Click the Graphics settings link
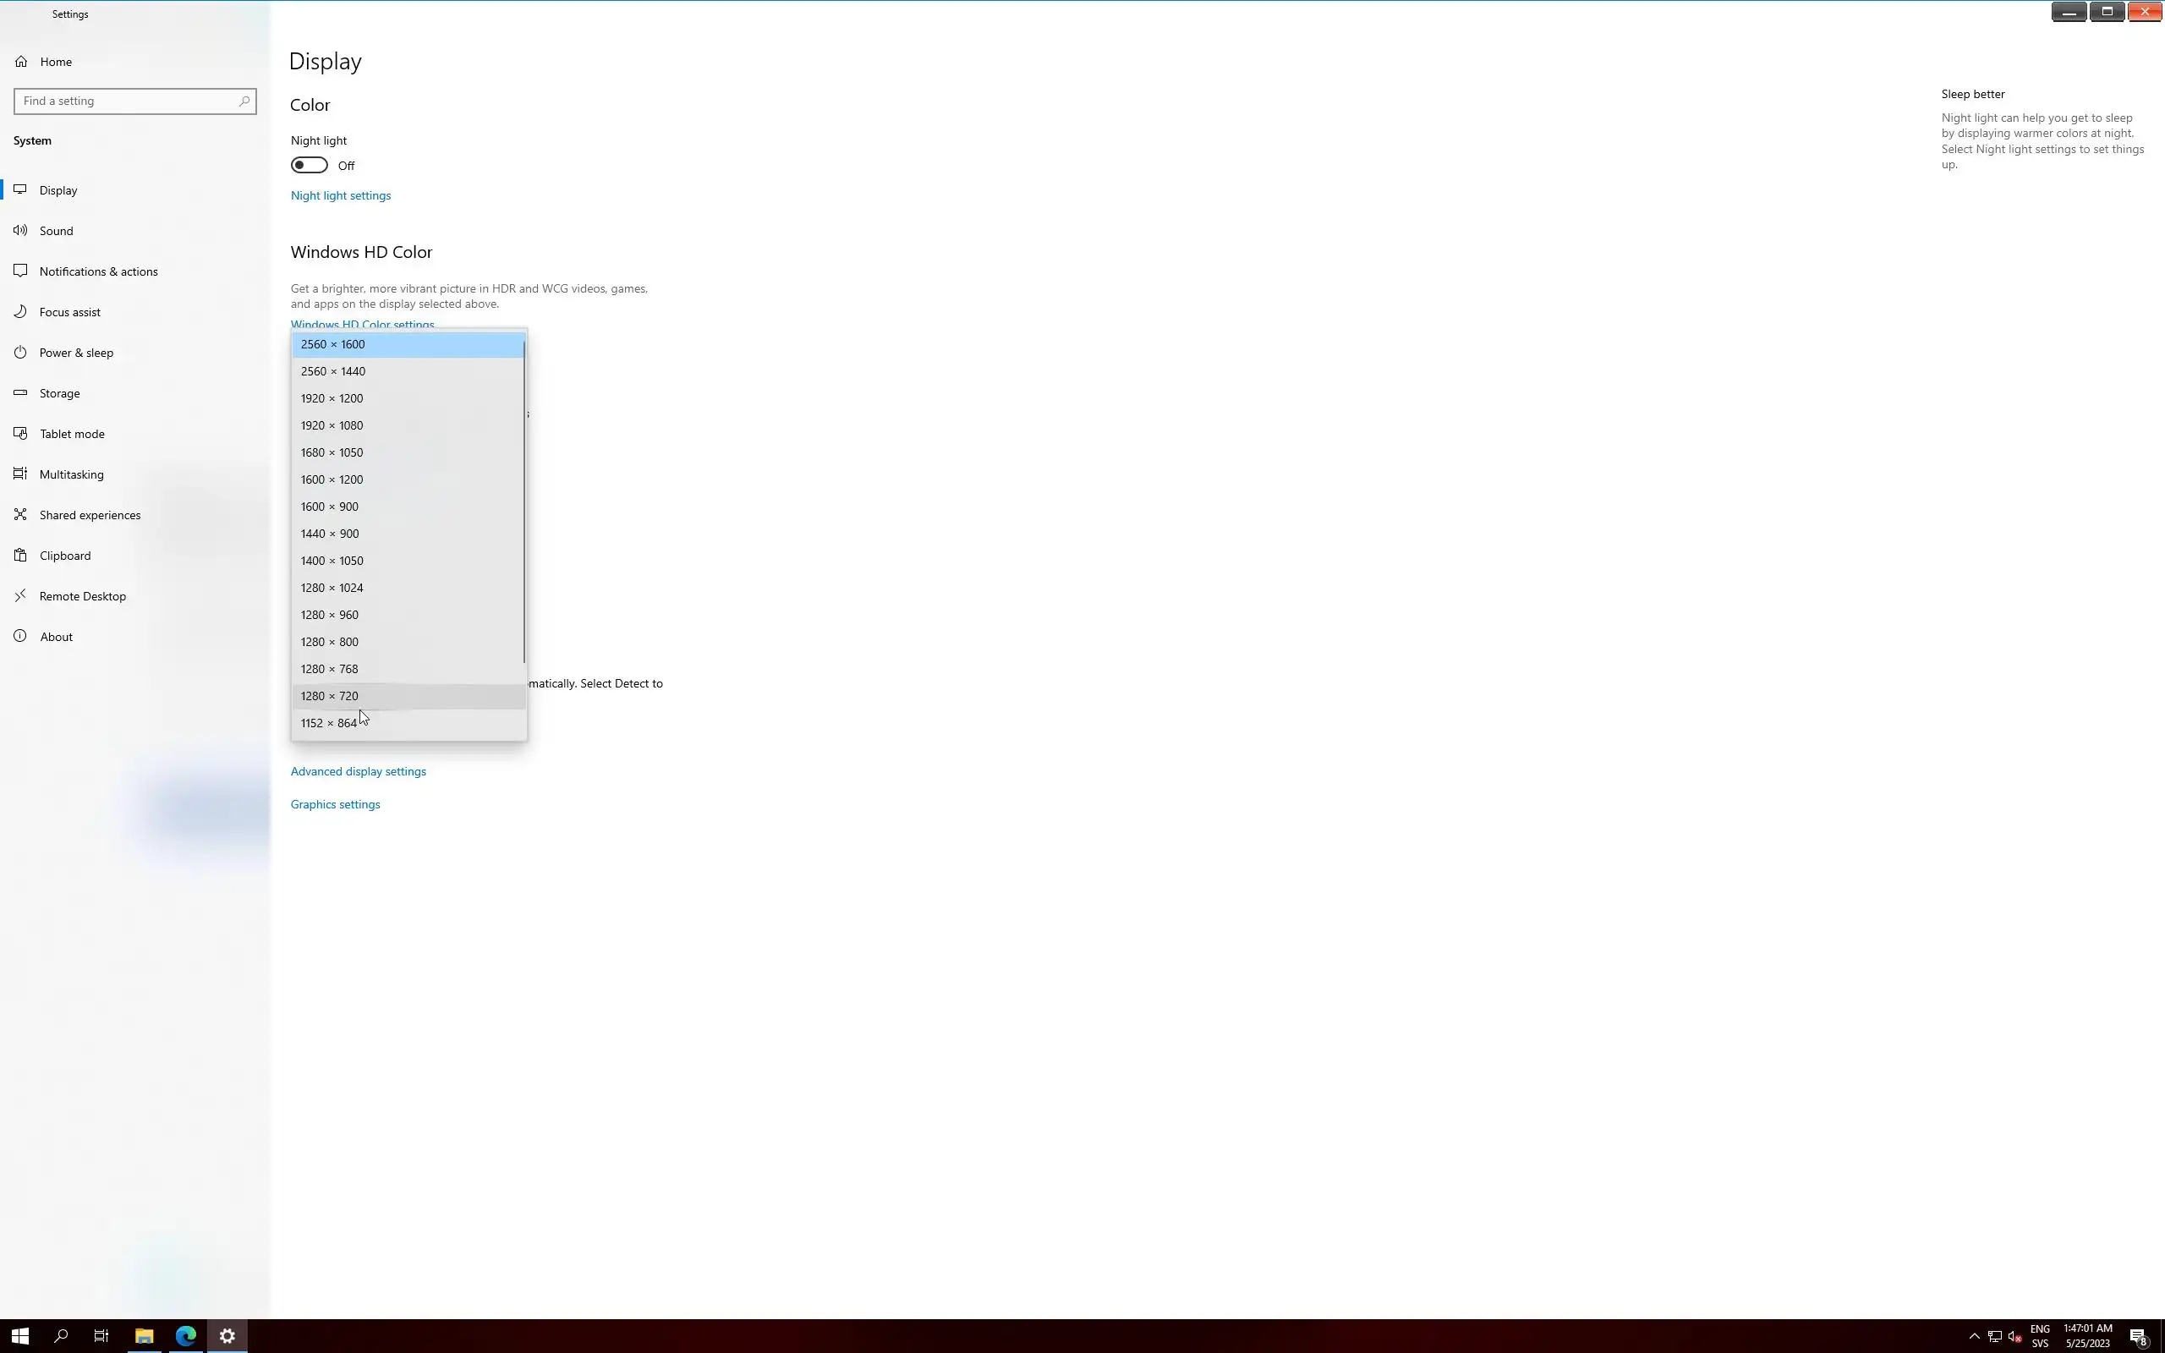This screenshot has width=2165, height=1353. (x=336, y=804)
